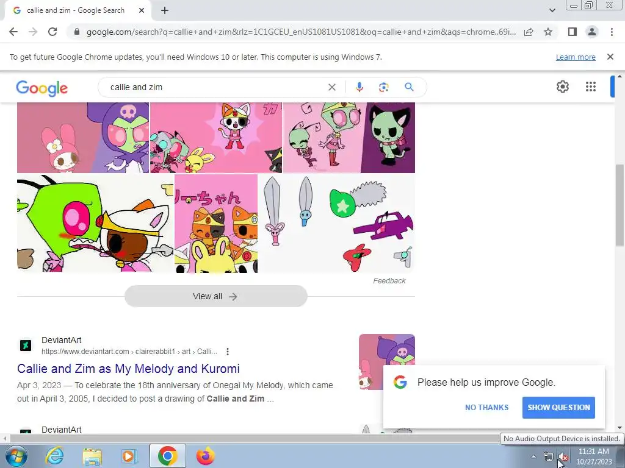Click the forward navigation arrow
This screenshot has height=468, width=625.
pos(33,32)
